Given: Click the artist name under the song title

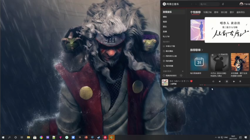Looking at the screenshot, I should coord(173,84).
